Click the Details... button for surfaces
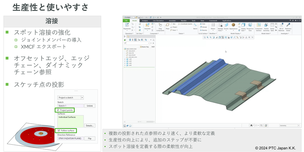The height and width of the screenshot is (152, 304). pos(90,125)
